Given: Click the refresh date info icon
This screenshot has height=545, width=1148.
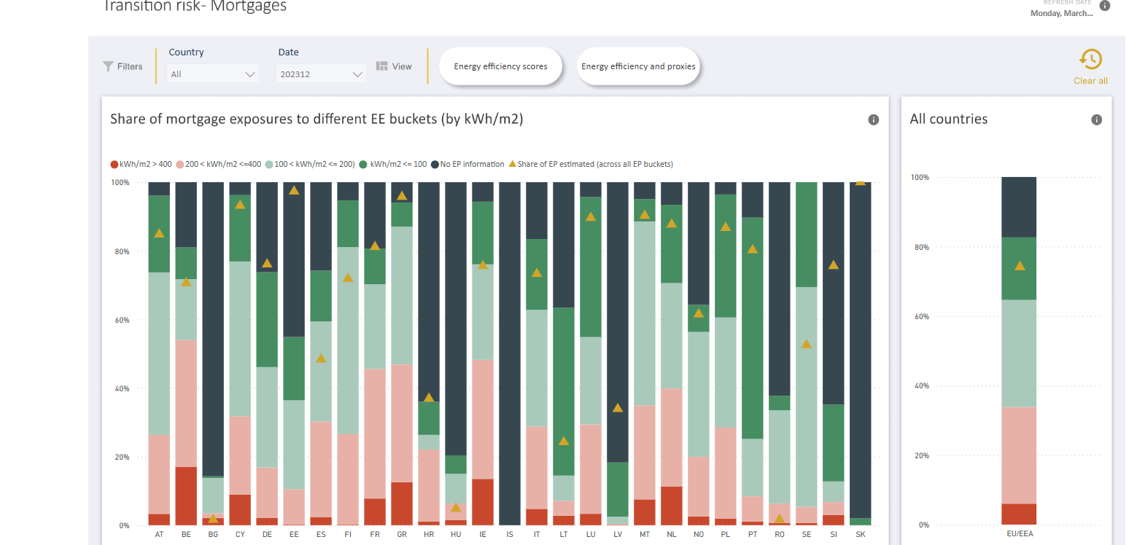Looking at the screenshot, I should (x=1104, y=5).
